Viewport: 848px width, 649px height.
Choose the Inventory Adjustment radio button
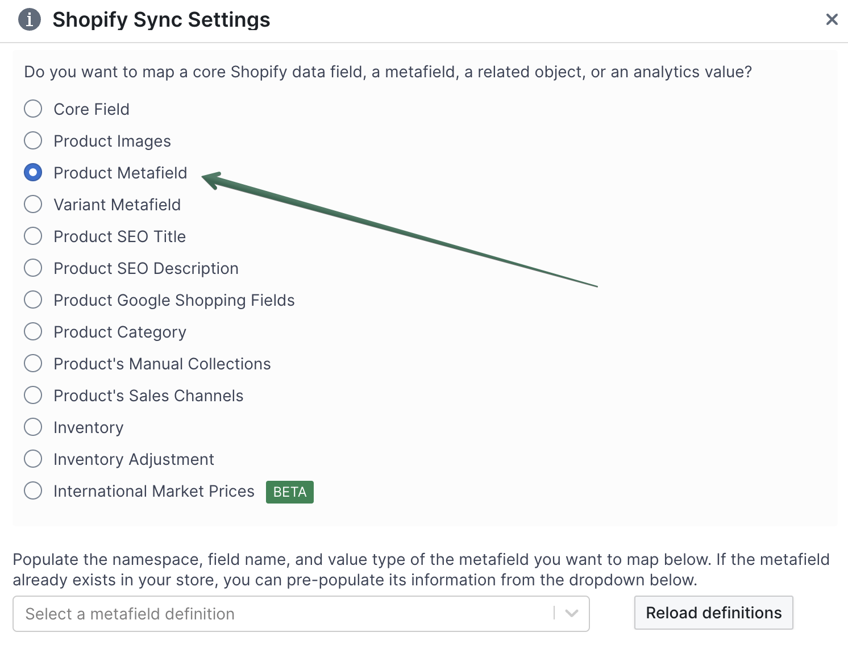tap(33, 459)
